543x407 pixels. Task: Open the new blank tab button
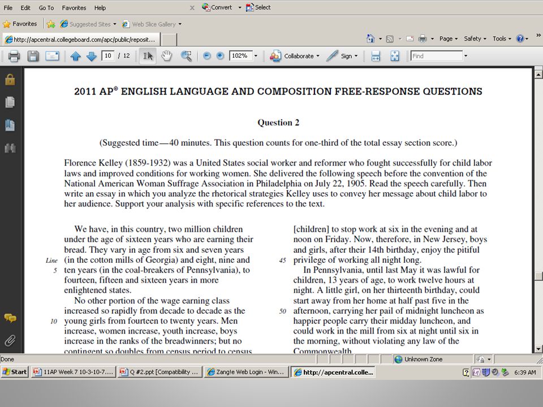click(169, 40)
